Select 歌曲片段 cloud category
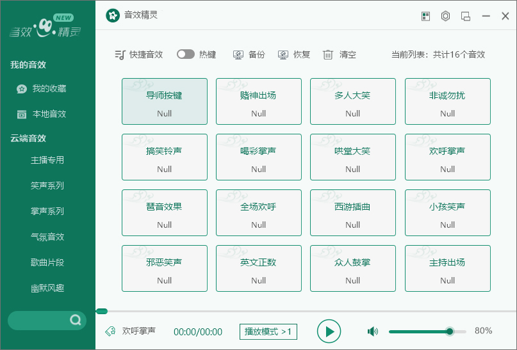The height and width of the screenshot is (350, 517). (x=47, y=263)
